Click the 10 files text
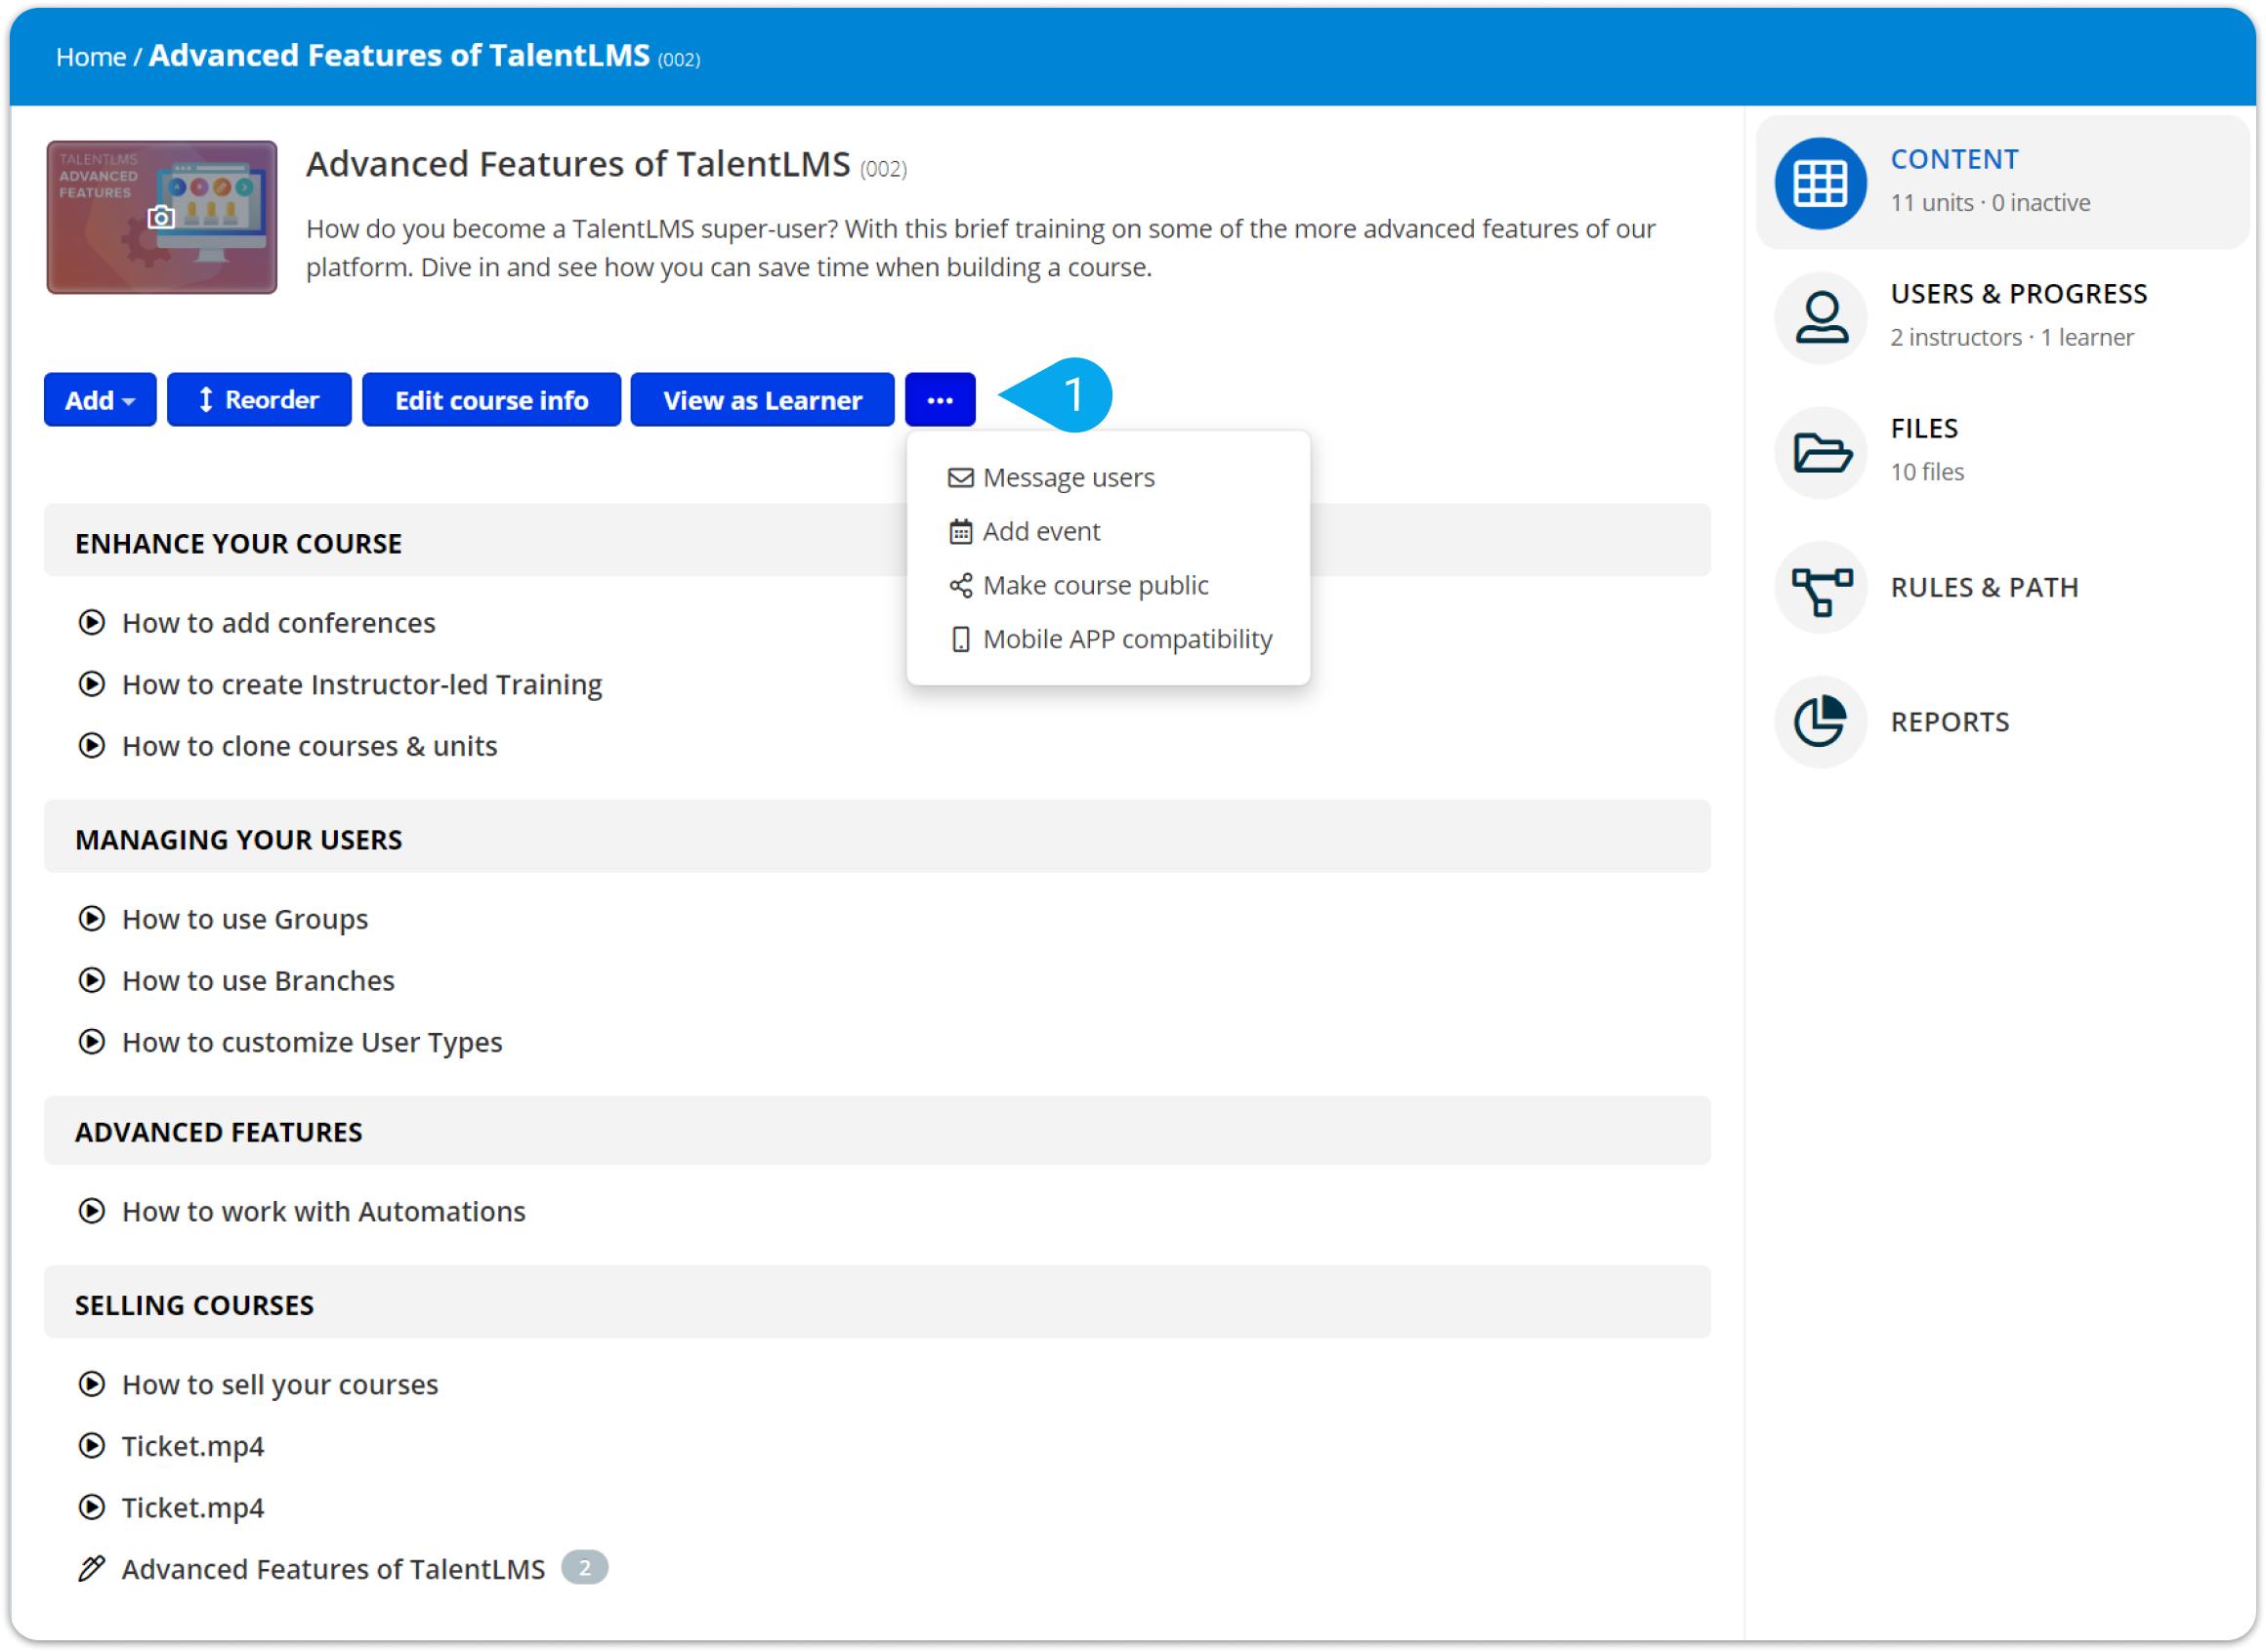The height and width of the screenshot is (1652, 2266). pos(1927,472)
